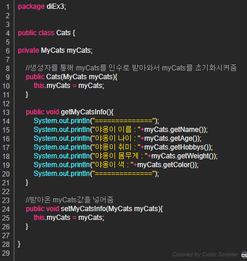Click line number 28 in the gutter
This screenshot has height=261, width=247.
point(6,245)
